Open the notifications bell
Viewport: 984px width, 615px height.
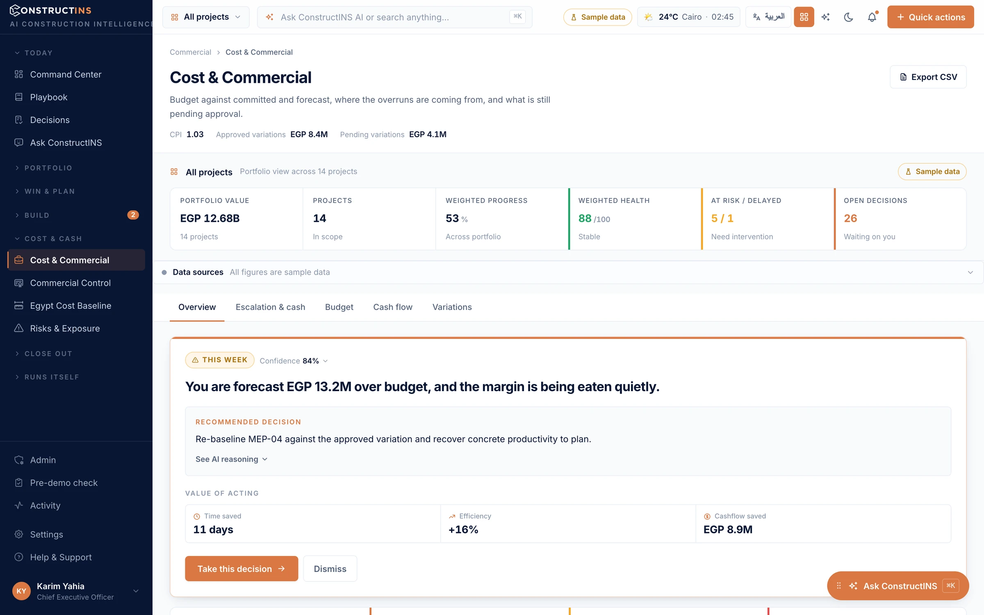click(872, 17)
